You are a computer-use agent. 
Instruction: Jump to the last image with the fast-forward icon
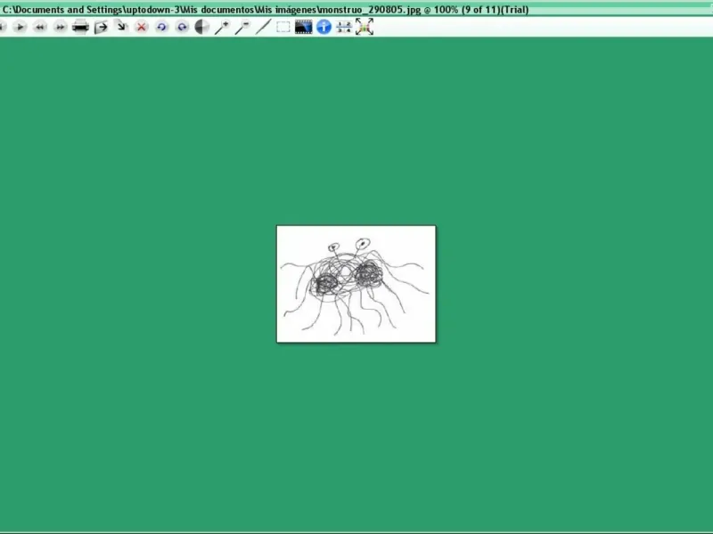[60, 28]
